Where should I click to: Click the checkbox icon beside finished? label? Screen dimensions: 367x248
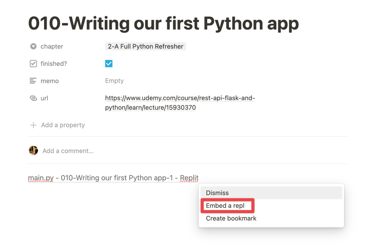[33, 64]
